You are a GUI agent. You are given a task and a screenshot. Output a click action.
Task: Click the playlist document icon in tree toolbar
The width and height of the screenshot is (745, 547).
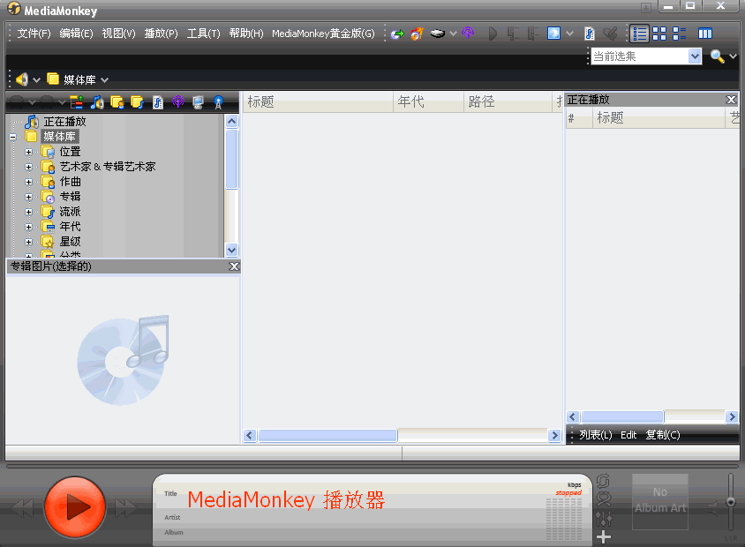158,102
